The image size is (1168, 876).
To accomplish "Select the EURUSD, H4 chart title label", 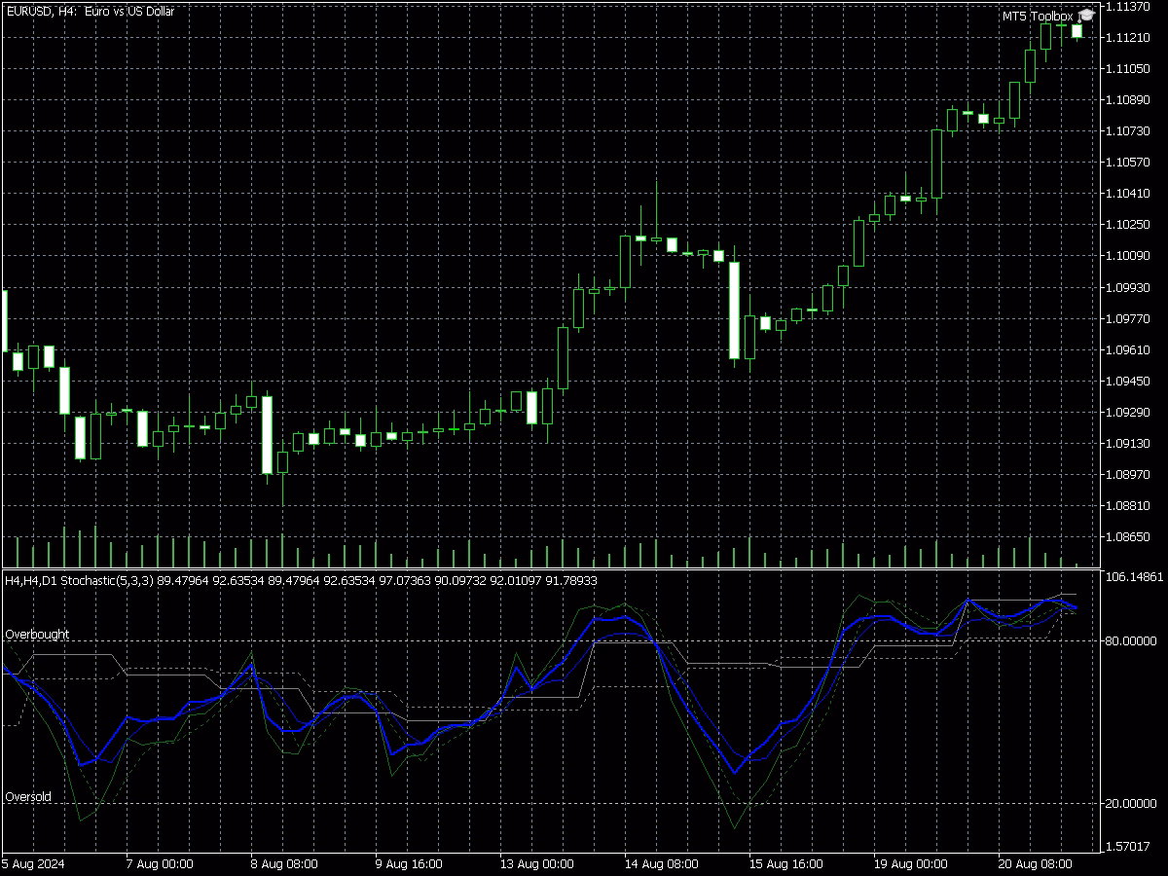I will (x=90, y=12).
